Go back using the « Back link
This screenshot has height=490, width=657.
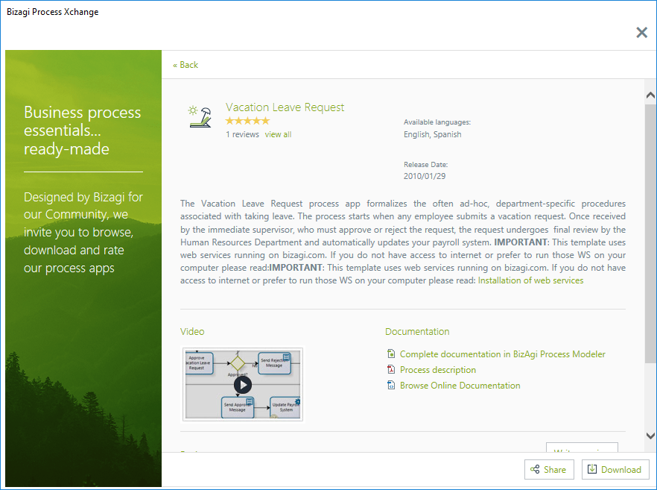click(185, 65)
